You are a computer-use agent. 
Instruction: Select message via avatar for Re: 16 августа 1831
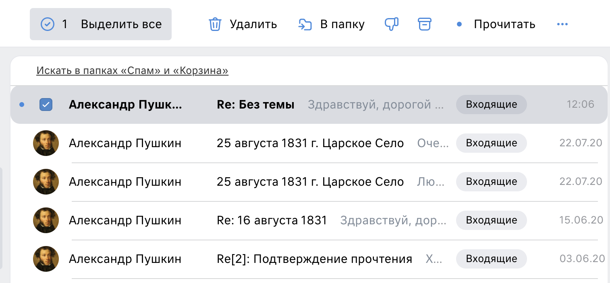pos(46,220)
